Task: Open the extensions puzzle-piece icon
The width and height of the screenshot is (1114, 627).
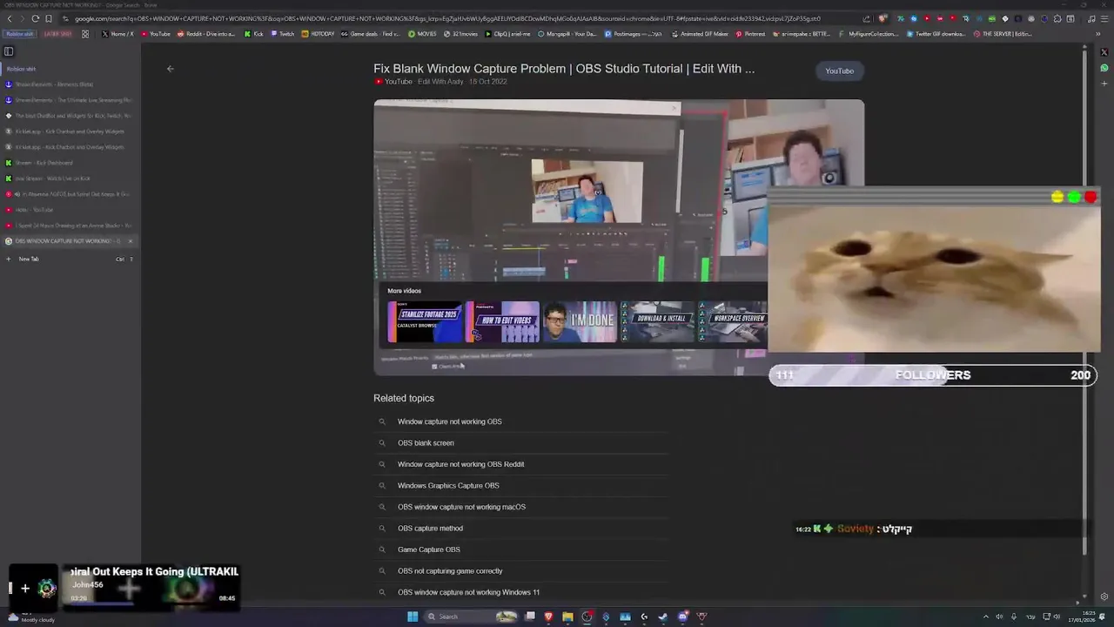Action: click(x=1057, y=18)
